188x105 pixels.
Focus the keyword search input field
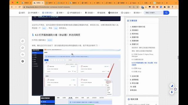pyautogui.click(x=153, y=13)
